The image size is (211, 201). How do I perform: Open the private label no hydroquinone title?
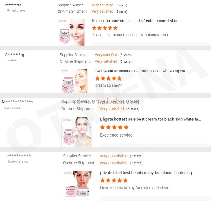tap(148, 173)
